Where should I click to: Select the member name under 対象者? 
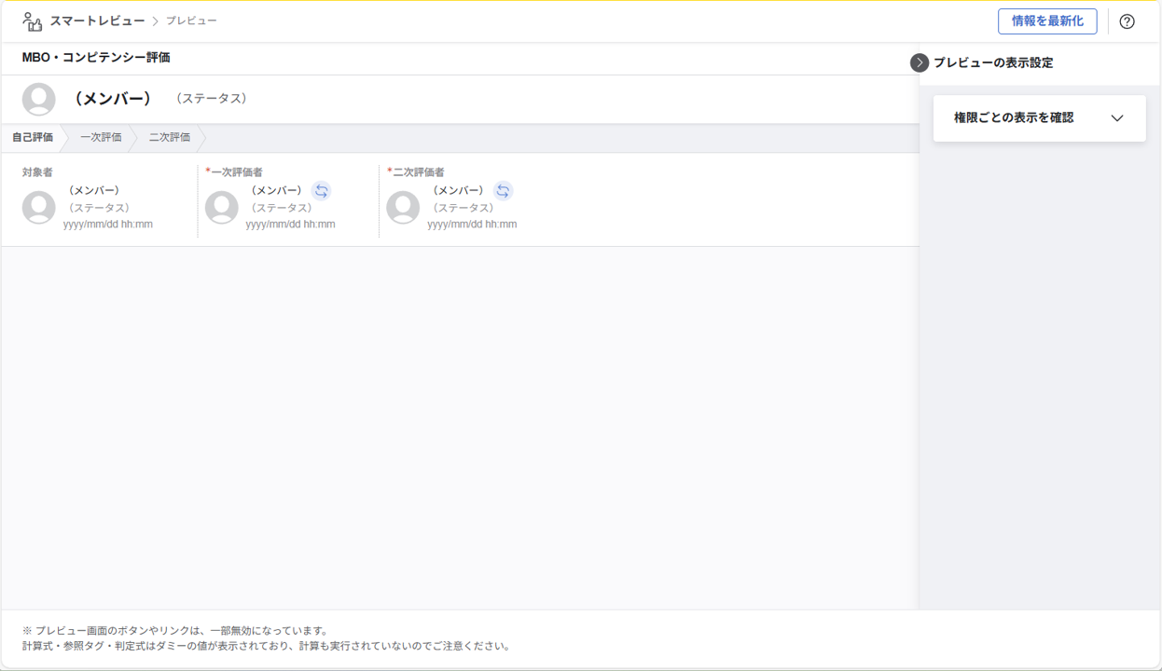pyautogui.click(x=93, y=191)
